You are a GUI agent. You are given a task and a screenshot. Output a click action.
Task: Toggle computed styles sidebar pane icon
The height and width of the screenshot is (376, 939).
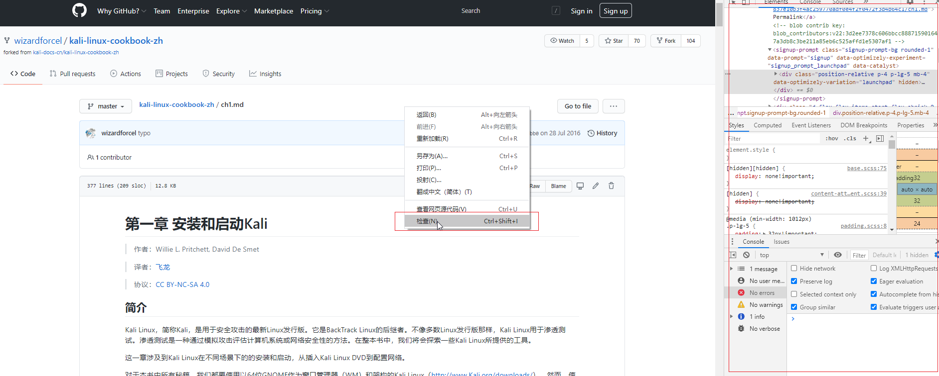pyautogui.click(x=880, y=139)
